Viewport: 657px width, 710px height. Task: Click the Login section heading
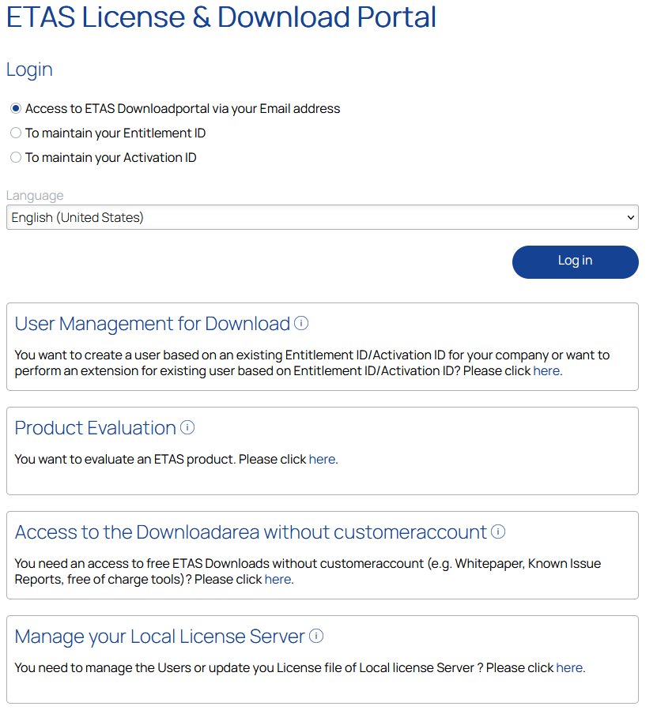click(x=29, y=69)
